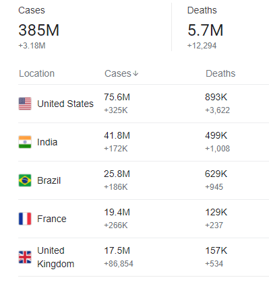Open the United Kingdom location name
This screenshot has width=269, height=282.
(55, 257)
